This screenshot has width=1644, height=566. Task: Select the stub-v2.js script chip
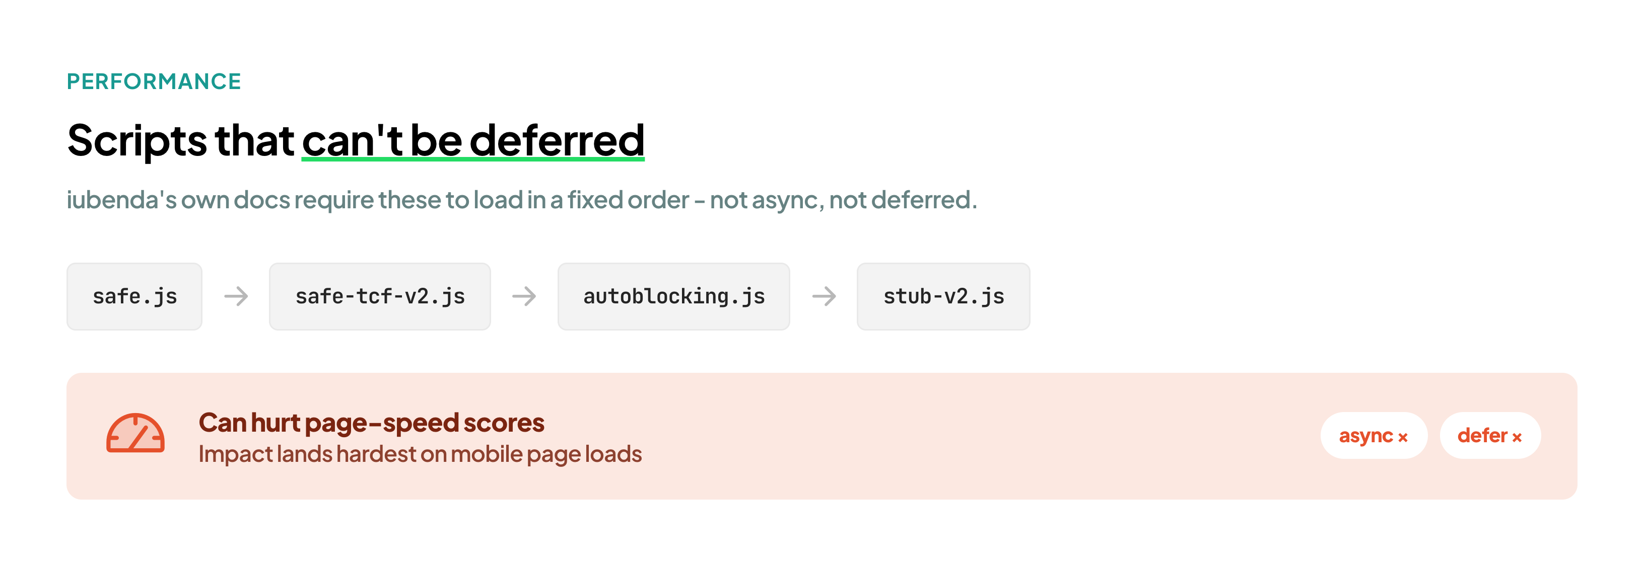pyautogui.click(x=943, y=296)
